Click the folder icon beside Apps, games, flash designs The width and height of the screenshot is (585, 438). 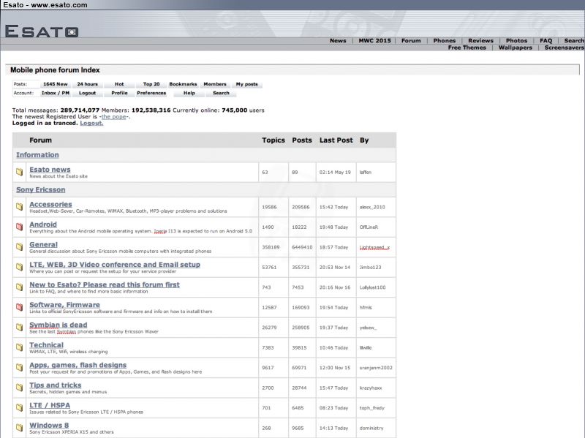click(20, 368)
